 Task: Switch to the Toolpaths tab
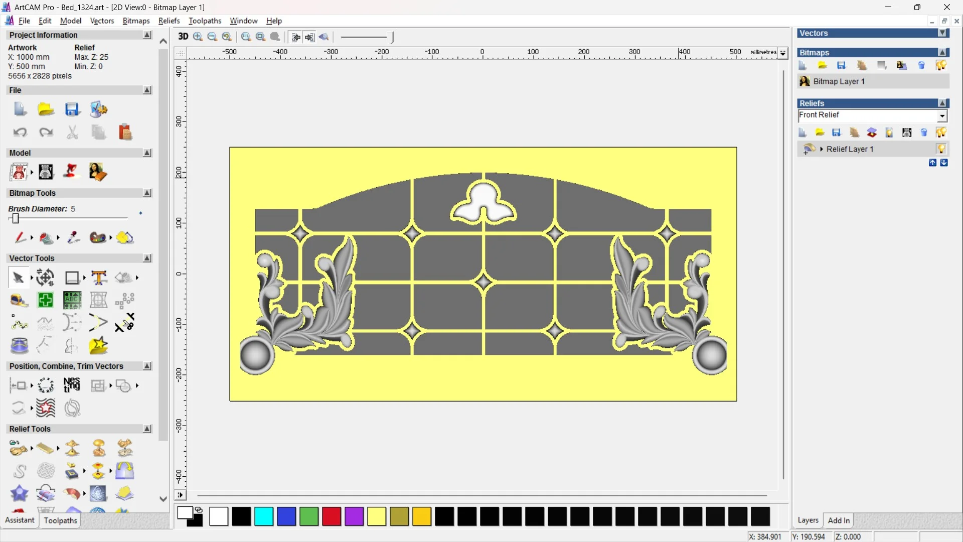tap(60, 520)
